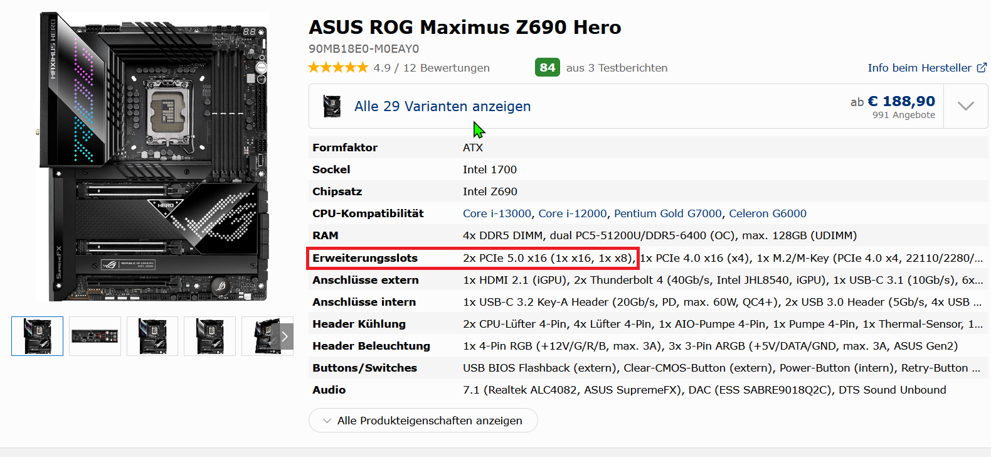Advance the thumbnail carousel with the arrow
Image resolution: width=991 pixels, height=457 pixels.
pos(285,336)
